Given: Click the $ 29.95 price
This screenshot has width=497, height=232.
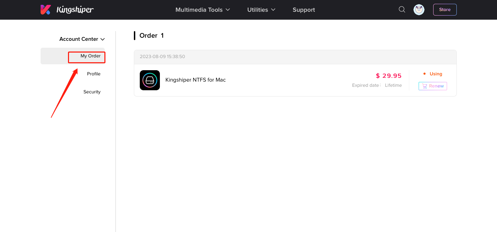Looking at the screenshot, I should pos(389,76).
